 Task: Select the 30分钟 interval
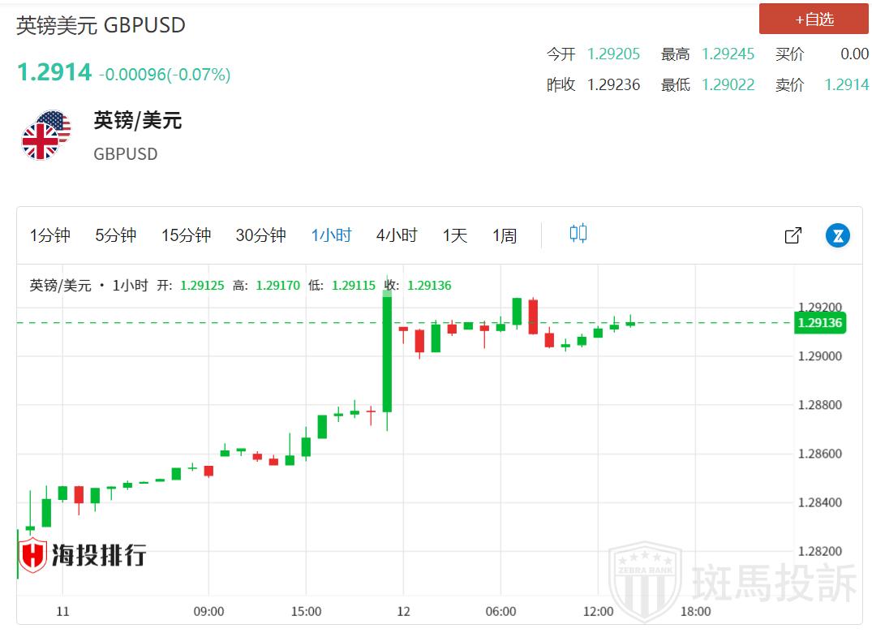tap(260, 235)
